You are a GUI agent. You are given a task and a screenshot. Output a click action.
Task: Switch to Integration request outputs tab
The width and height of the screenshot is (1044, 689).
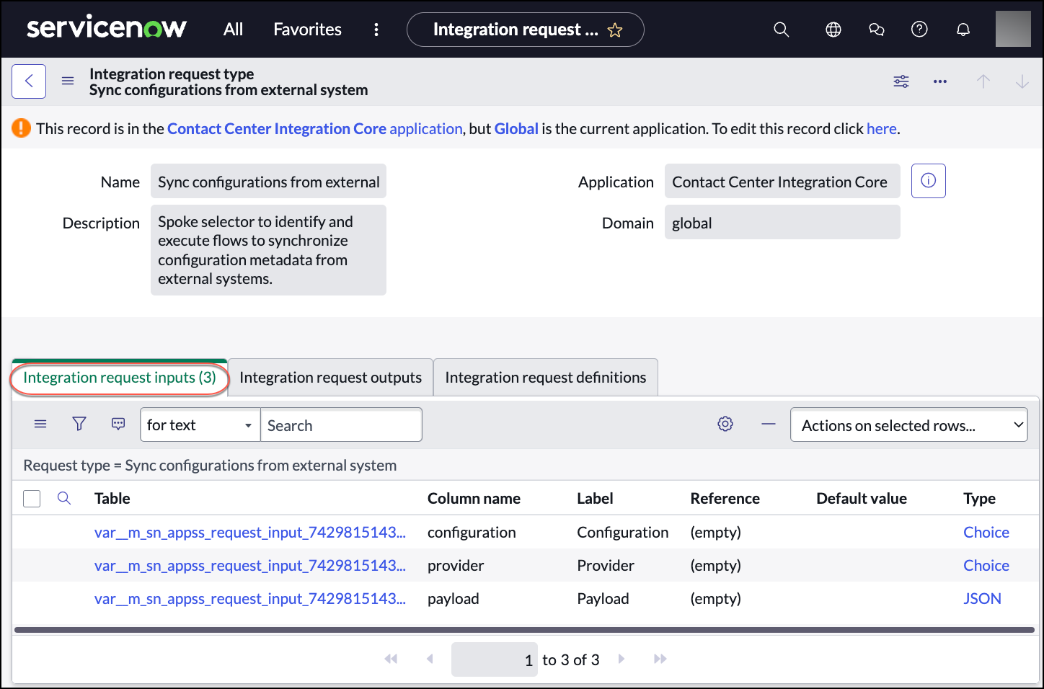(330, 378)
